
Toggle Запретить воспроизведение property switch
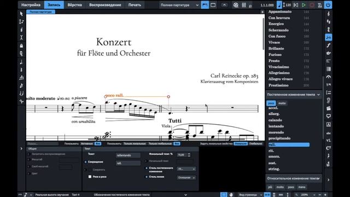tap(29, 154)
